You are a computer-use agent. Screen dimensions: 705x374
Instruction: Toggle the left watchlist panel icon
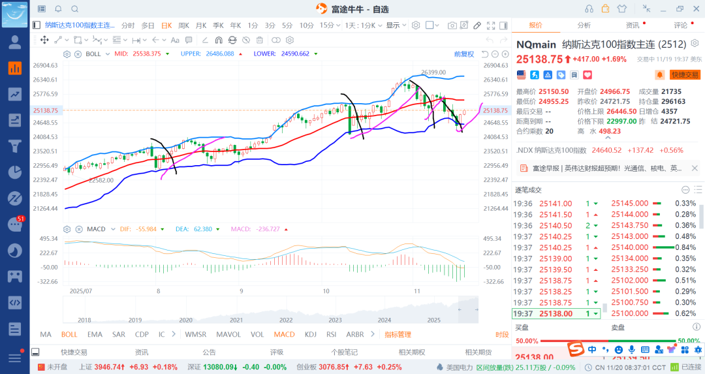(37, 25)
